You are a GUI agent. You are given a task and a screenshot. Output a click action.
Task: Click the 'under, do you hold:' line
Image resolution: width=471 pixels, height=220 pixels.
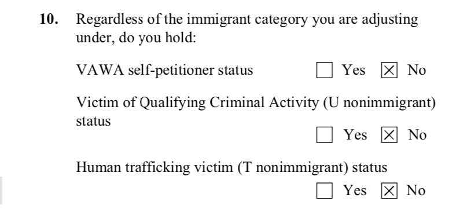point(136,38)
